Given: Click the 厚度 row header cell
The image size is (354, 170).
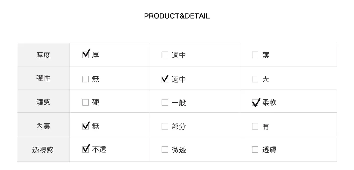Looking at the screenshot, I should (x=43, y=55).
